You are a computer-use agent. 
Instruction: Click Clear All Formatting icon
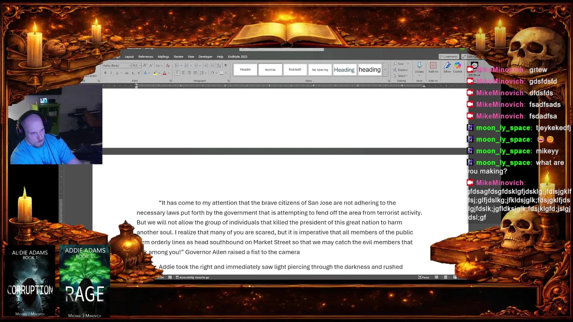[x=168, y=65]
